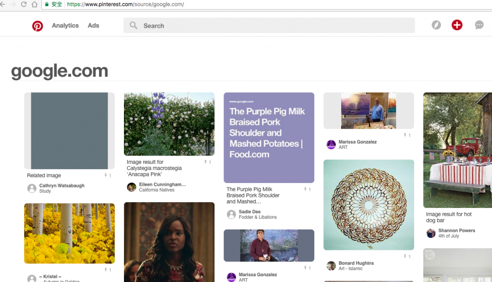
Task: Open the California Natives board link
Action: pos(157,190)
